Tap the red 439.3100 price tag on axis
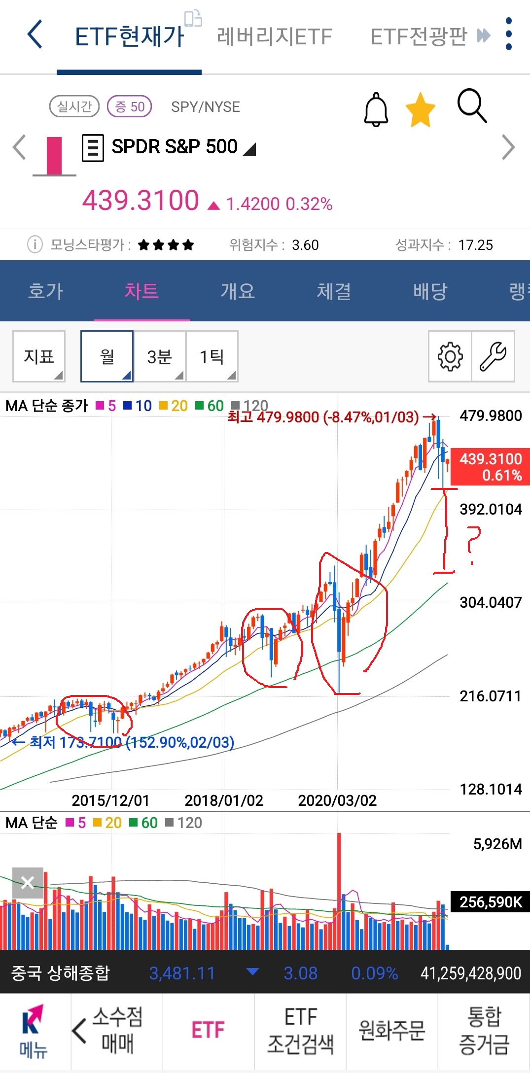Viewport: 530px width, 1073px height. 490,467
